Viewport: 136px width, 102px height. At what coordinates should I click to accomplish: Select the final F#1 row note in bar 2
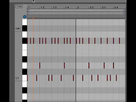[120, 41]
